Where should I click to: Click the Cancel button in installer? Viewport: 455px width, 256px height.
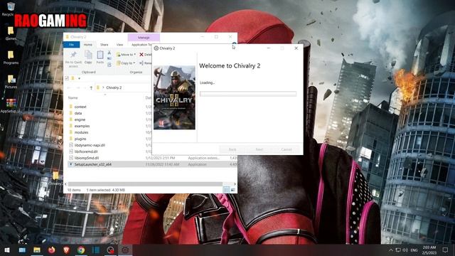pyautogui.click(x=286, y=149)
